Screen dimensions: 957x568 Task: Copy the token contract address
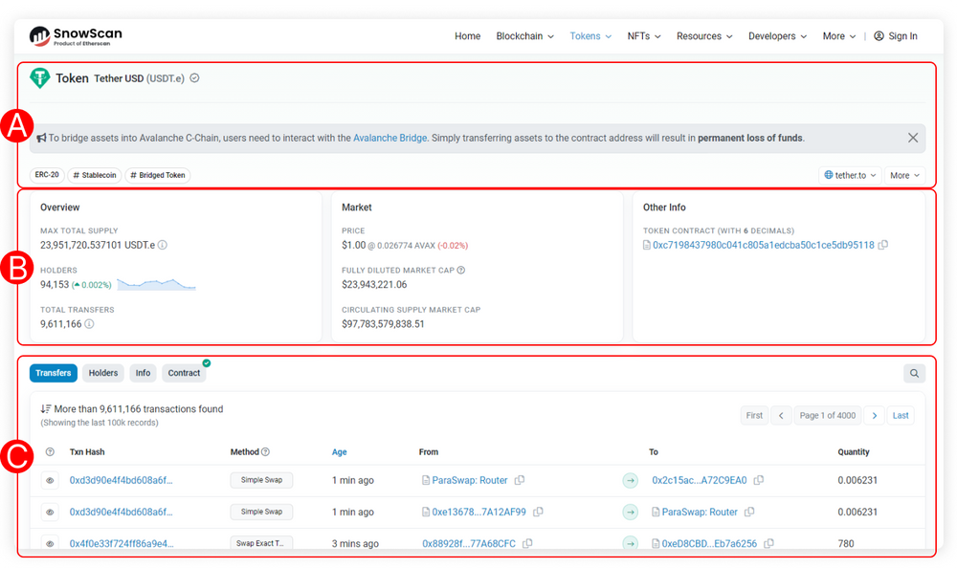pyautogui.click(x=882, y=245)
